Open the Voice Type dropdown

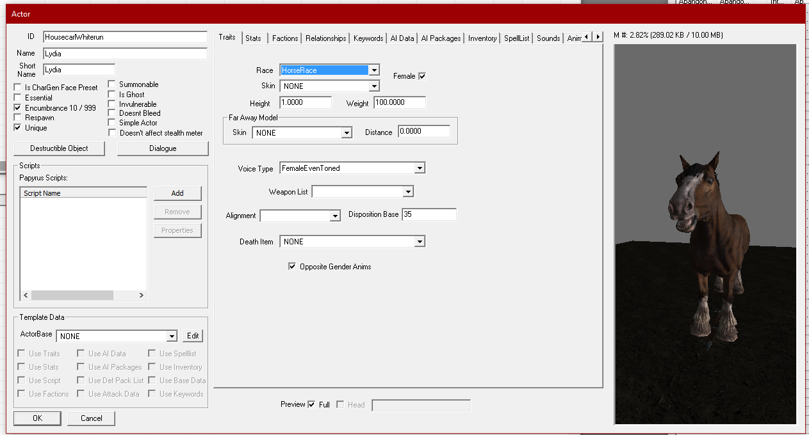pyautogui.click(x=420, y=168)
